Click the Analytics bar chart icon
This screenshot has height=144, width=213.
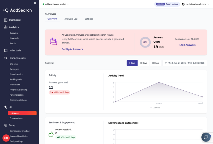(6, 27)
